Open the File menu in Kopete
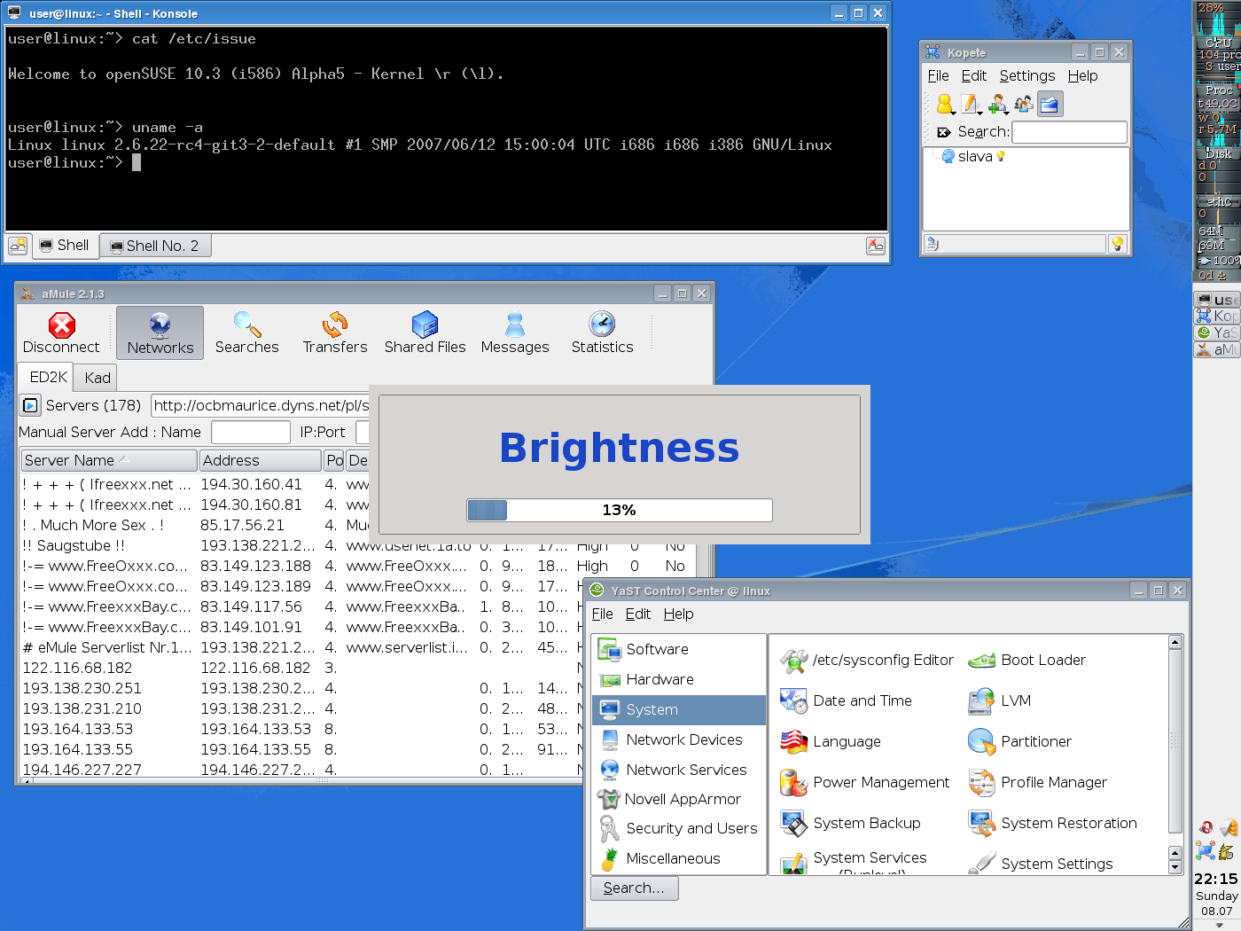Image resolution: width=1241 pixels, height=931 pixels. point(938,75)
